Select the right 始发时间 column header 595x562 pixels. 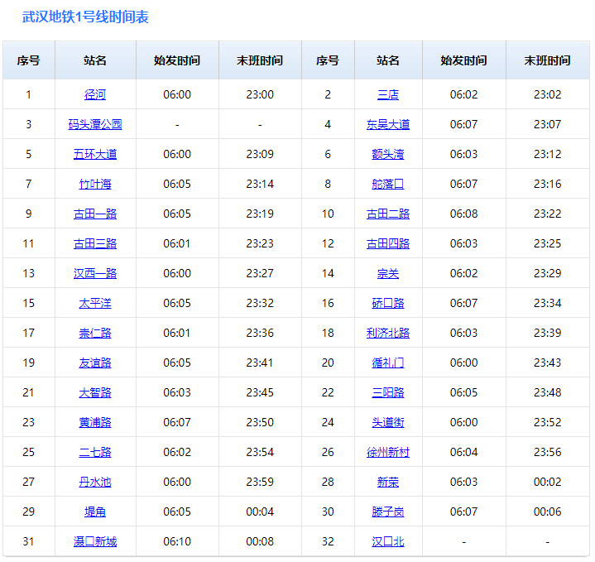[463, 60]
